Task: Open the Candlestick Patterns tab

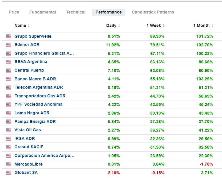Action: [153, 12]
